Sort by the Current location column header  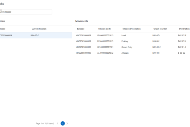tap(39, 29)
